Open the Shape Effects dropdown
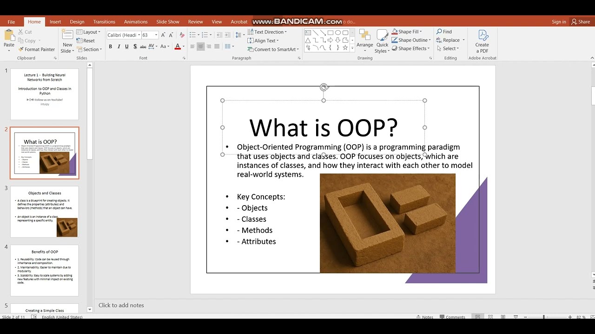Image resolution: width=595 pixels, height=334 pixels. pos(411,48)
